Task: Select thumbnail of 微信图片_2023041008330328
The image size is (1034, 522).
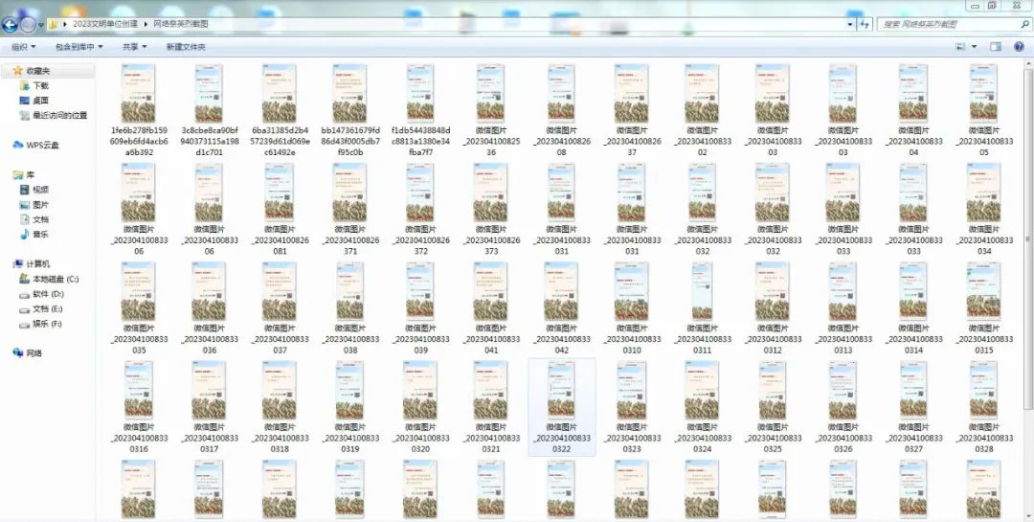Action: click(x=984, y=390)
